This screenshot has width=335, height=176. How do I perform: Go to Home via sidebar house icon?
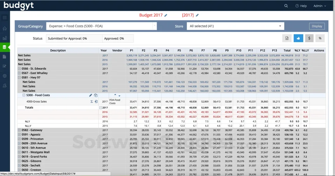5,29
